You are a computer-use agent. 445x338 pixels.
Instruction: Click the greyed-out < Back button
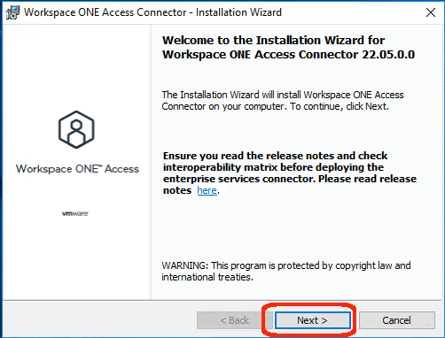(235, 320)
